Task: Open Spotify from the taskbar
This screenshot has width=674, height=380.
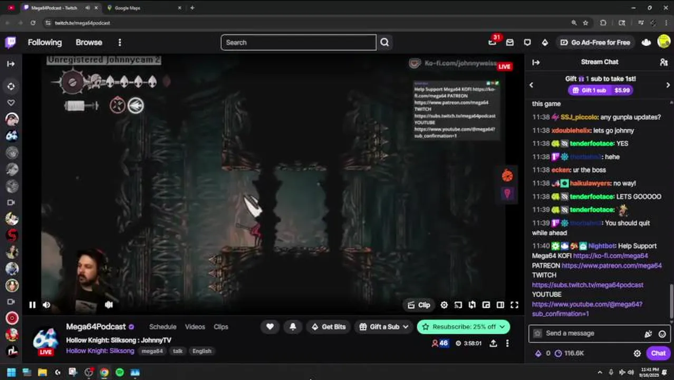Action: [120, 372]
